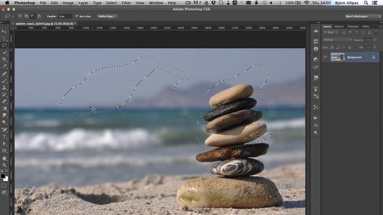
Task: Open the Layers panel flyout menu
Action: click(380, 26)
